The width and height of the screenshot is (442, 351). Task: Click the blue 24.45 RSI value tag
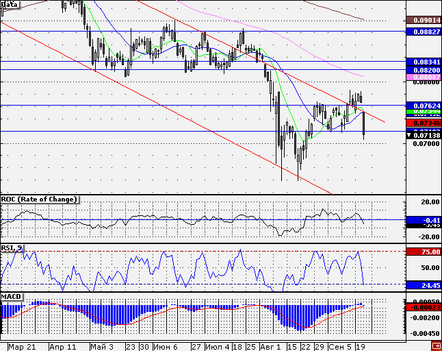point(422,285)
